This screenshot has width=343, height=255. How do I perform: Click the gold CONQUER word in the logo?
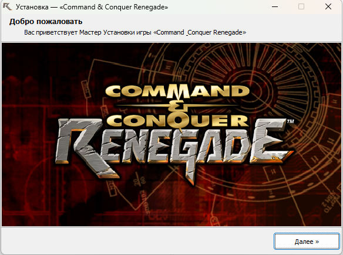tap(177, 121)
